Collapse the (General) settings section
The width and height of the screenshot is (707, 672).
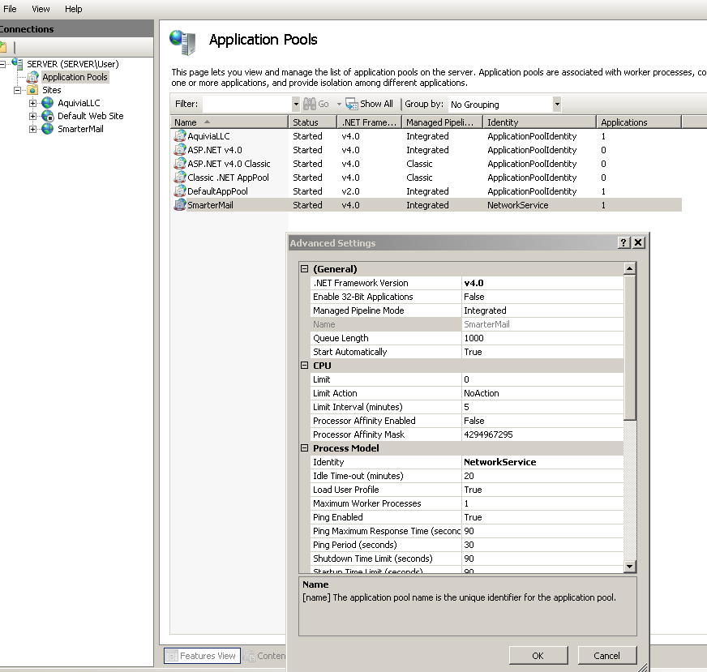point(305,269)
